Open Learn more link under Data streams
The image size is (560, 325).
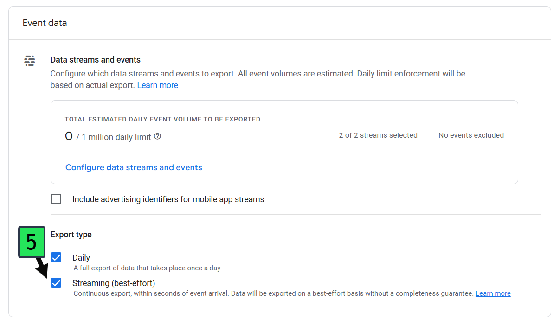(x=157, y=85)
